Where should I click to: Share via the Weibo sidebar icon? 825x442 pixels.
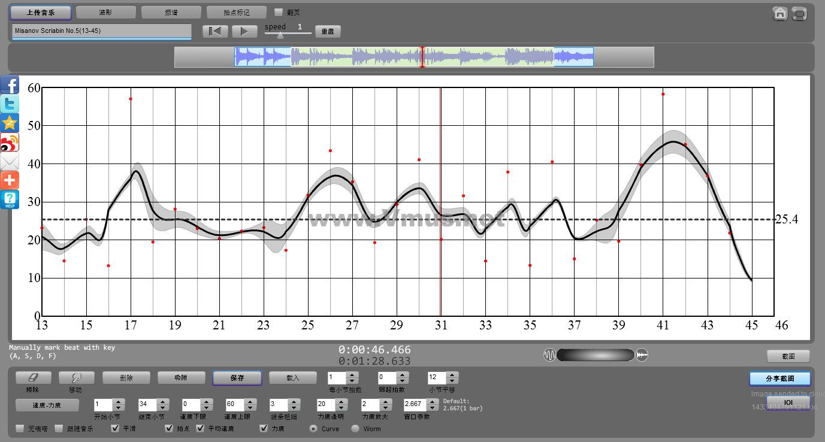(10, 143)
